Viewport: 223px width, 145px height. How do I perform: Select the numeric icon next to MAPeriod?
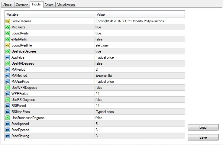pyautogui.click(x=8, y=69)
